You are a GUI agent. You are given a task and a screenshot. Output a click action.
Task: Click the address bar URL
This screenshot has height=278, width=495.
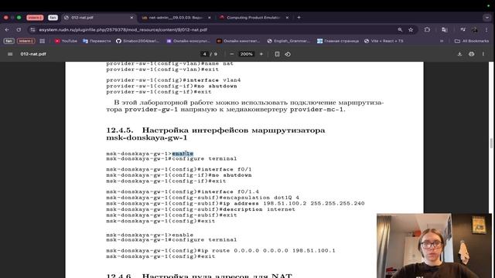point(123,29)
